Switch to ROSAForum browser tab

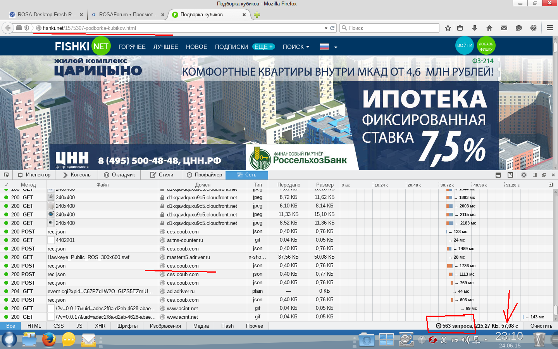[x=125, y=15]
